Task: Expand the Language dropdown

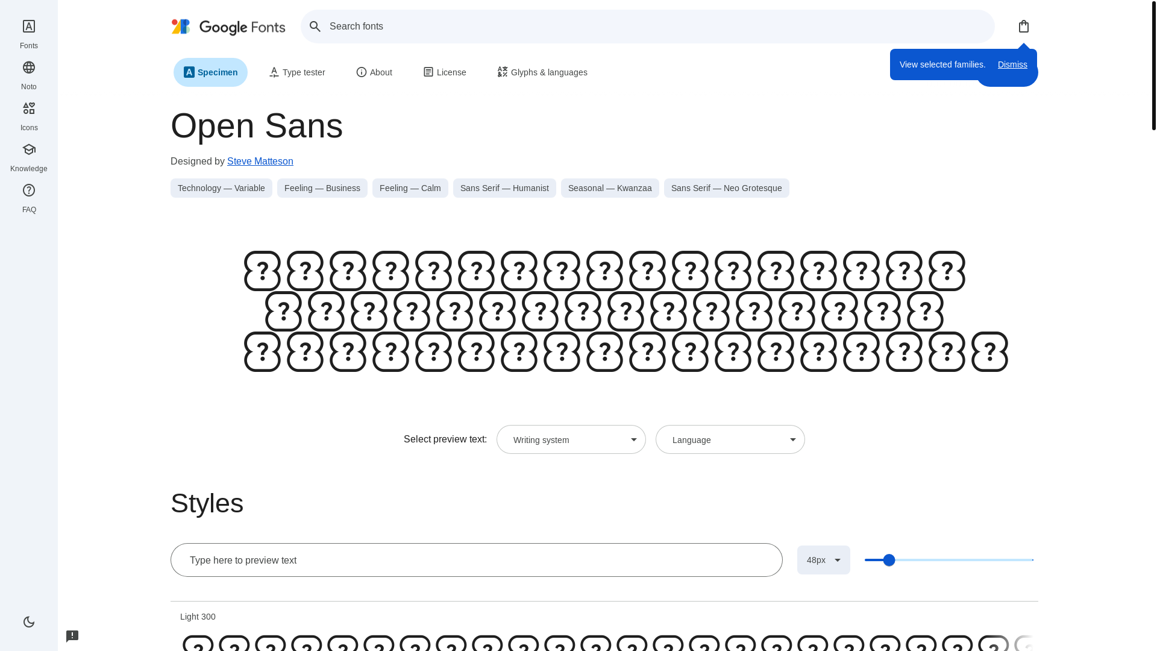Action: [x=730, y=439]
